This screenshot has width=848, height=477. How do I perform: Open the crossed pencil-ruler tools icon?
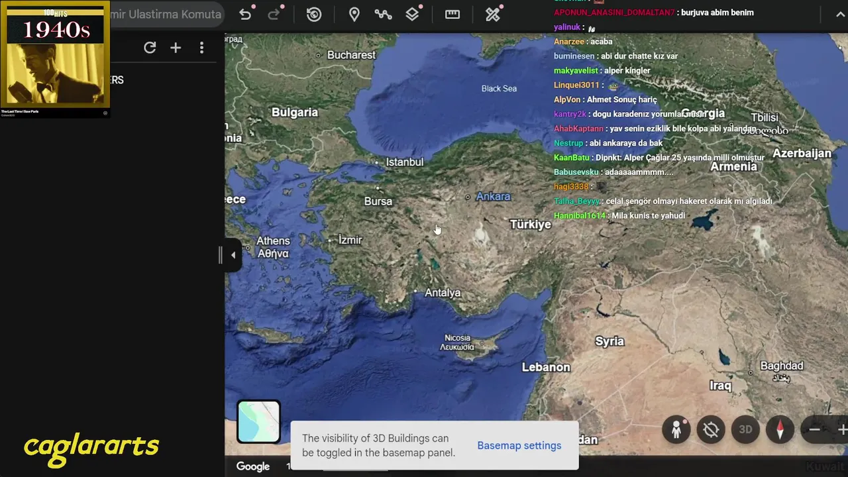pos(492,14)
